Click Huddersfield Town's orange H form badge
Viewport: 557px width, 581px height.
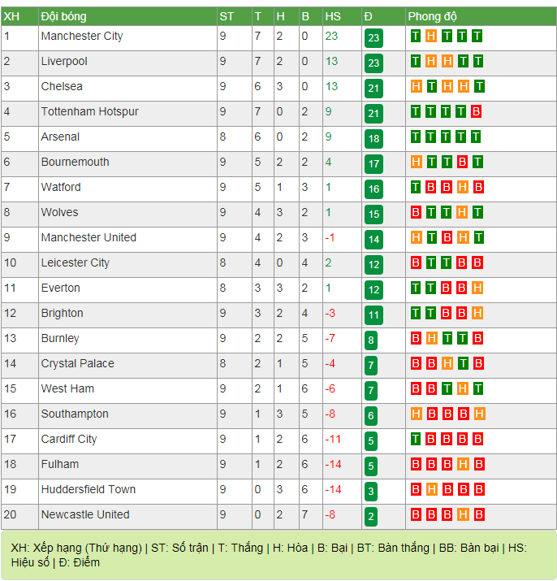[431, 490]
